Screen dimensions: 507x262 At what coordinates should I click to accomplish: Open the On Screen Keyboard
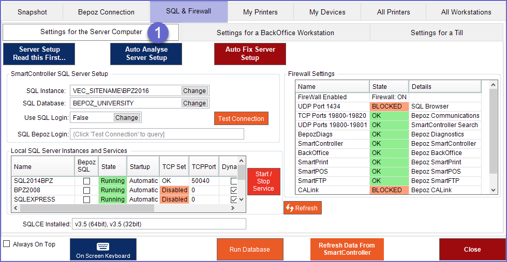pos(103,250)
